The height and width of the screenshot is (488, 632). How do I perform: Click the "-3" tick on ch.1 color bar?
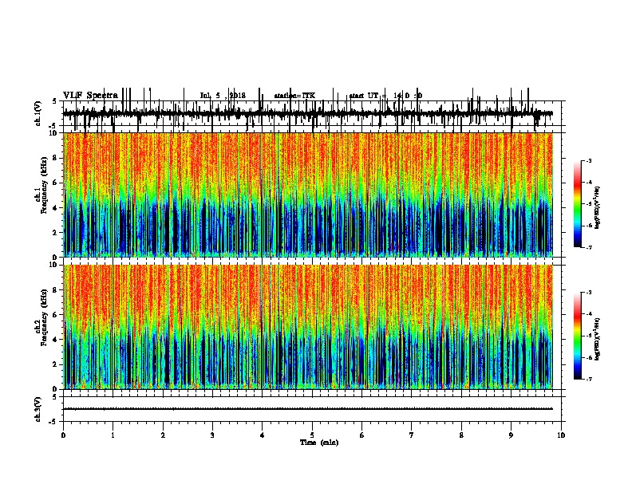click(588, 160)
